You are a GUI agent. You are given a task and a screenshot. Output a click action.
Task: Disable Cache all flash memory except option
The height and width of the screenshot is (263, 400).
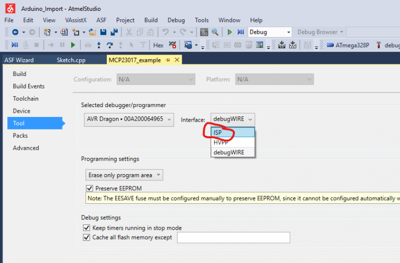(86, 238)
